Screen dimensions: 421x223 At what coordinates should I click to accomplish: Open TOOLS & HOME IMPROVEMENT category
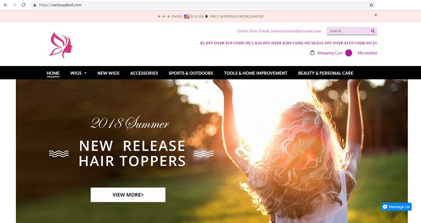coord(256,73)
